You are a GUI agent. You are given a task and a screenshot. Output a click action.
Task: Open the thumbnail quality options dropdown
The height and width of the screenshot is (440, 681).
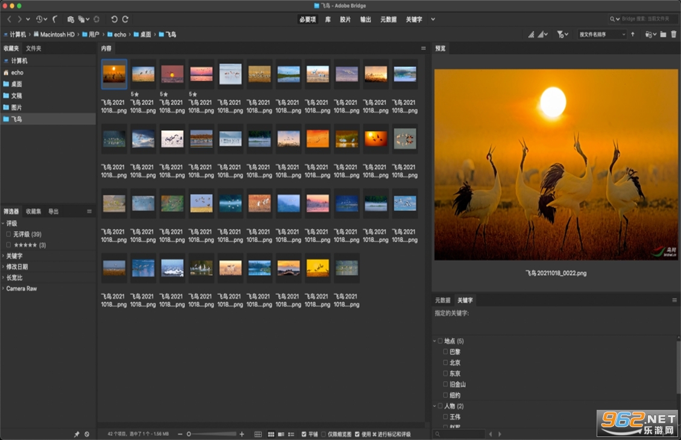pos(543,34)
